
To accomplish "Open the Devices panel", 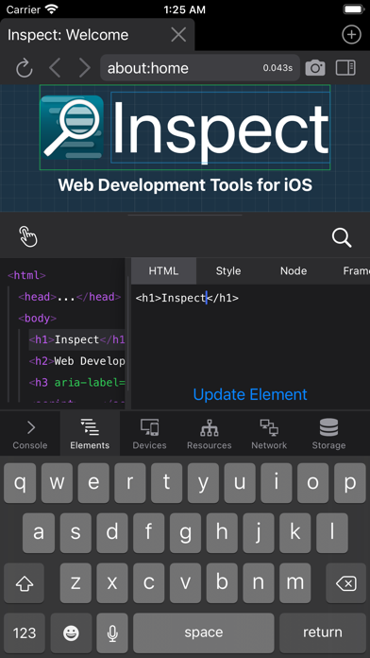I will click(x=149, y=434).
